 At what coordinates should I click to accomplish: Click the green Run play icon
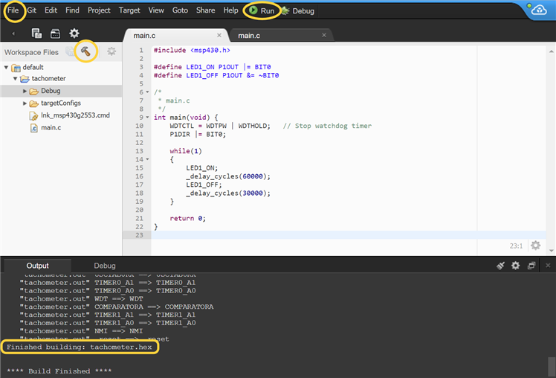click(253, 10)
